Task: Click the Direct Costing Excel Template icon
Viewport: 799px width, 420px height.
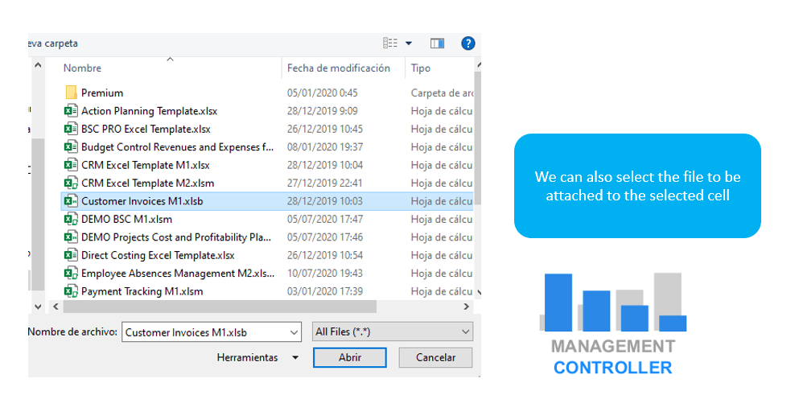Action: (71, 255)
